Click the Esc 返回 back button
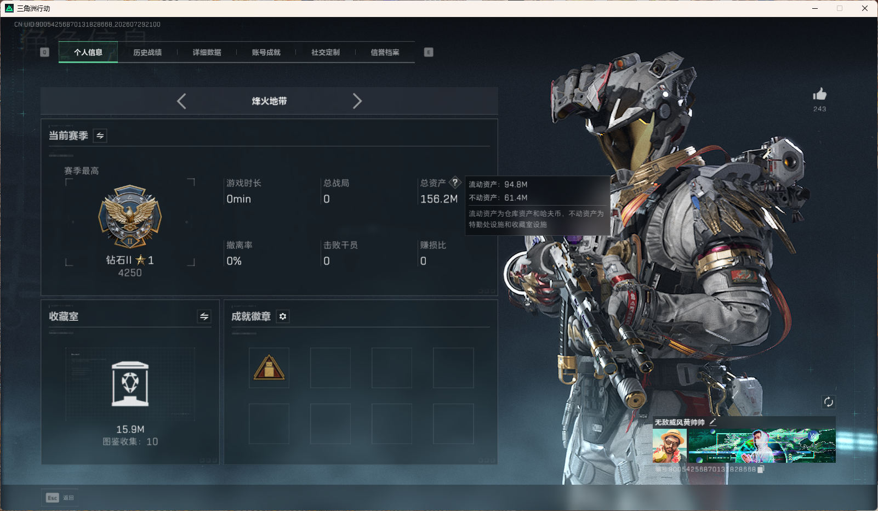 [x=60, y=498]
